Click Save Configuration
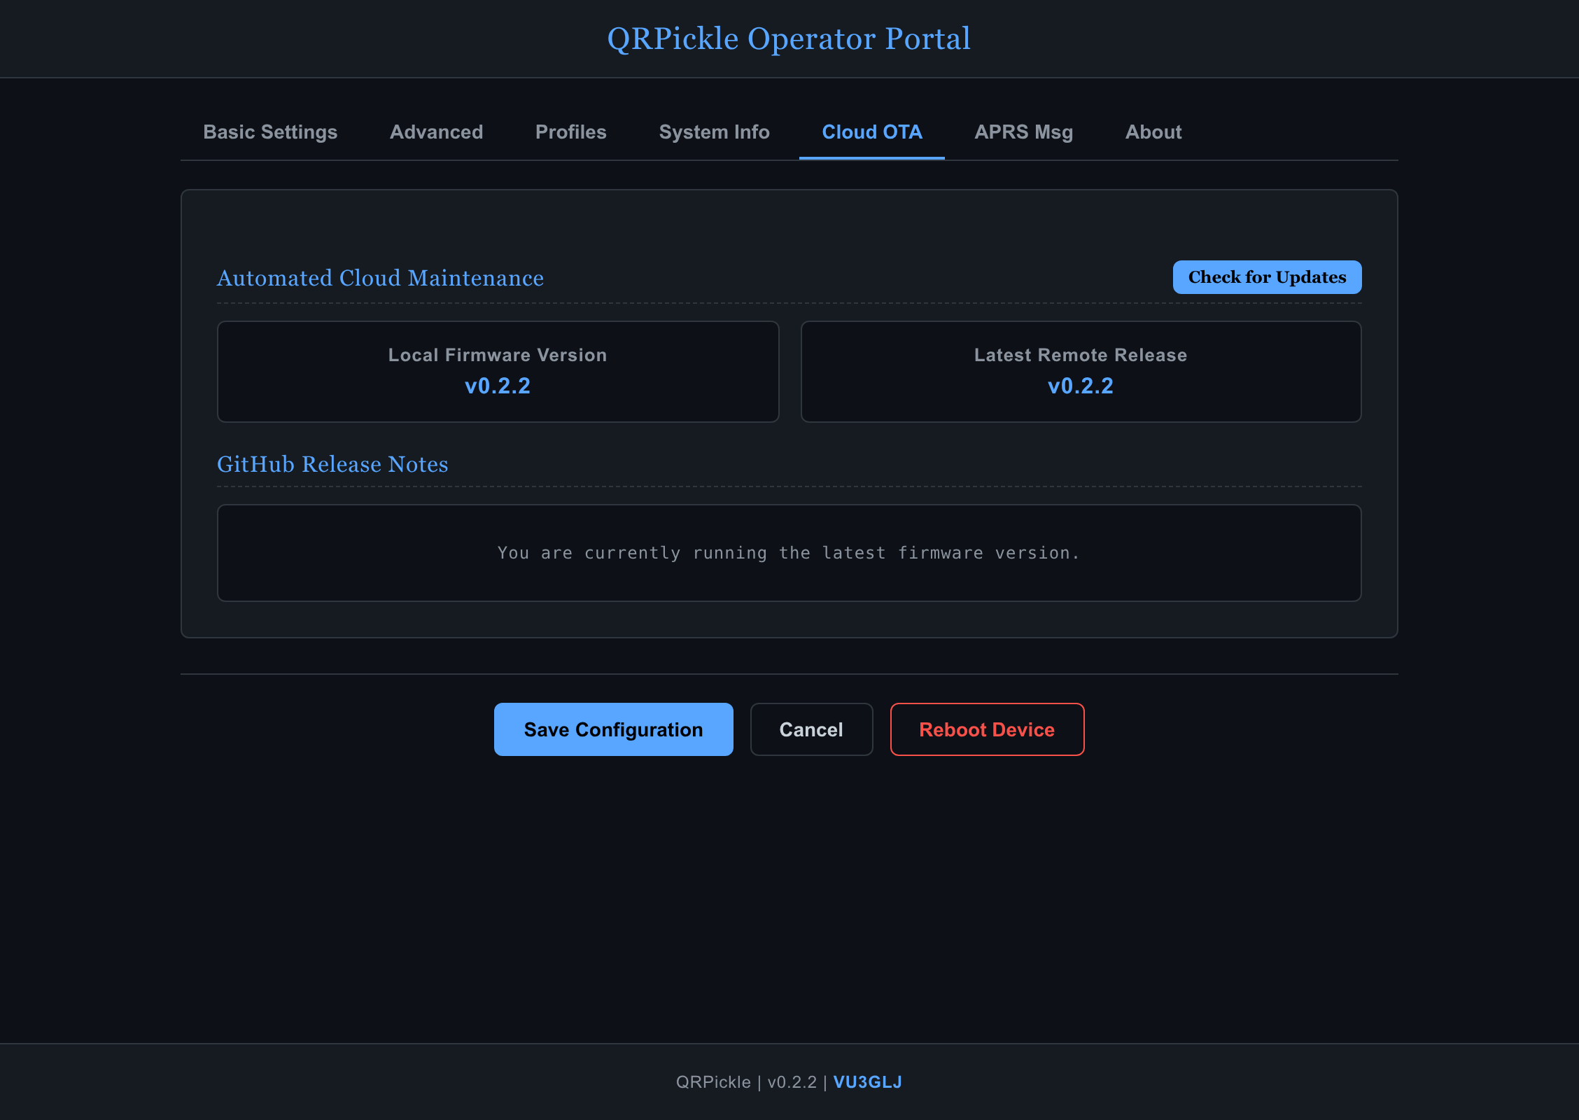1579x1120 pixels. [x=613, y=729]
